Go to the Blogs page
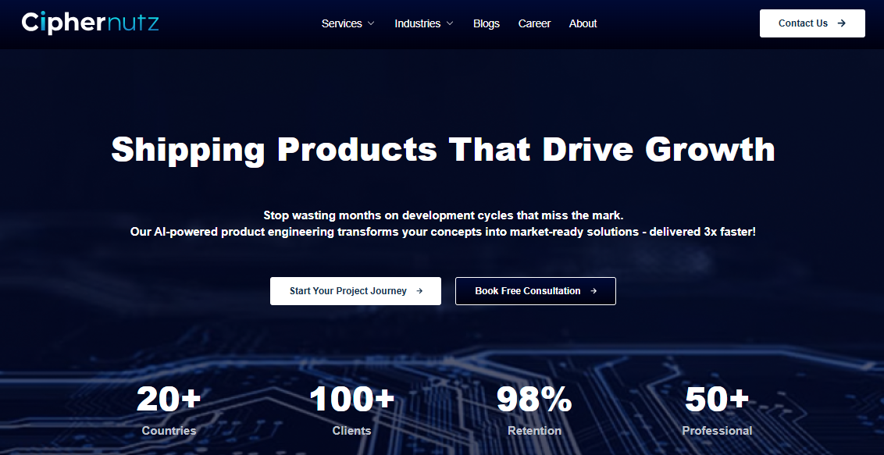The width and height of the screenshot is (884, 455). 487,23
